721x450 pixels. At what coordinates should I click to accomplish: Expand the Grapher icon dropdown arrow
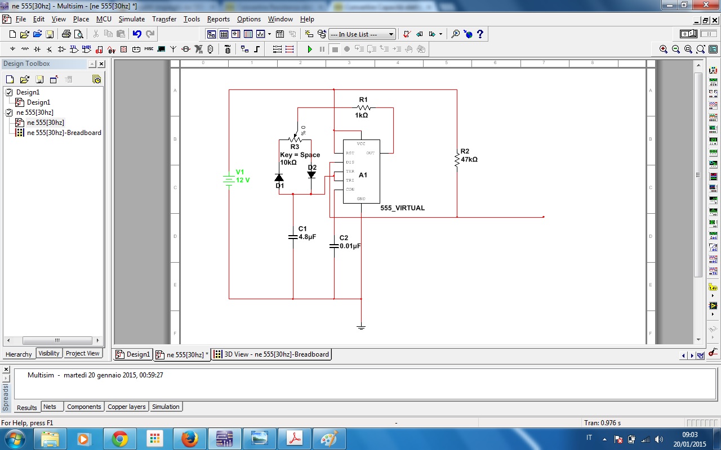click(270, 34)
